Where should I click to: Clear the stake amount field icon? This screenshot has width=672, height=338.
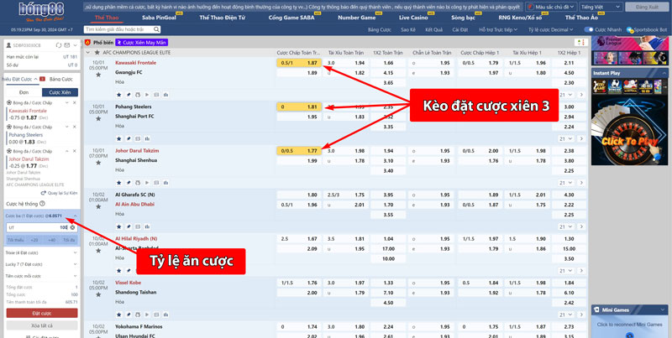72,227
